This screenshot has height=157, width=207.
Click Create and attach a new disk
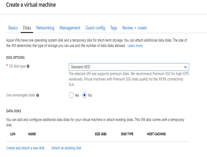pos(25,148)
